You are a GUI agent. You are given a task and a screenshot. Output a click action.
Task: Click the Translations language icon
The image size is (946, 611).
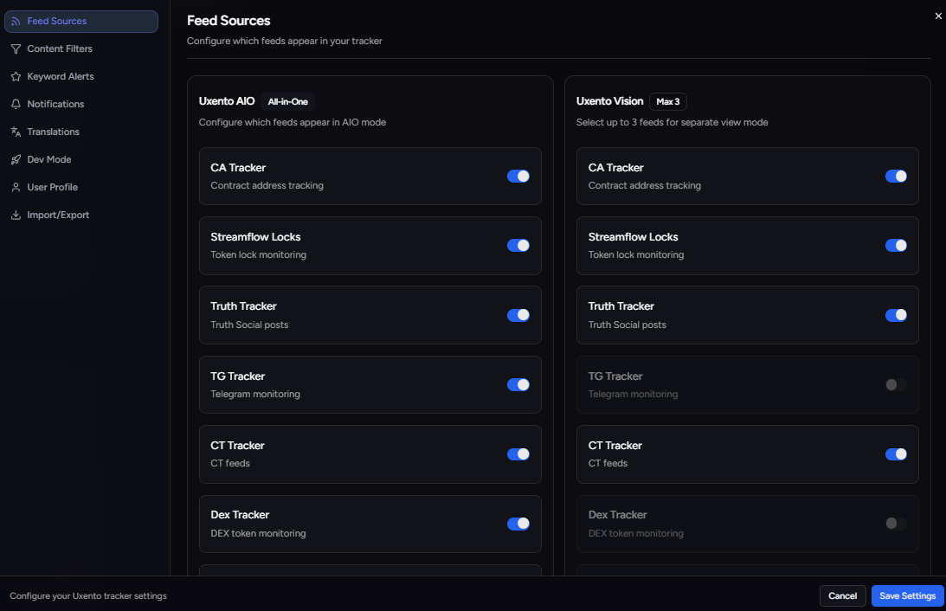click(x=16, y=132)
